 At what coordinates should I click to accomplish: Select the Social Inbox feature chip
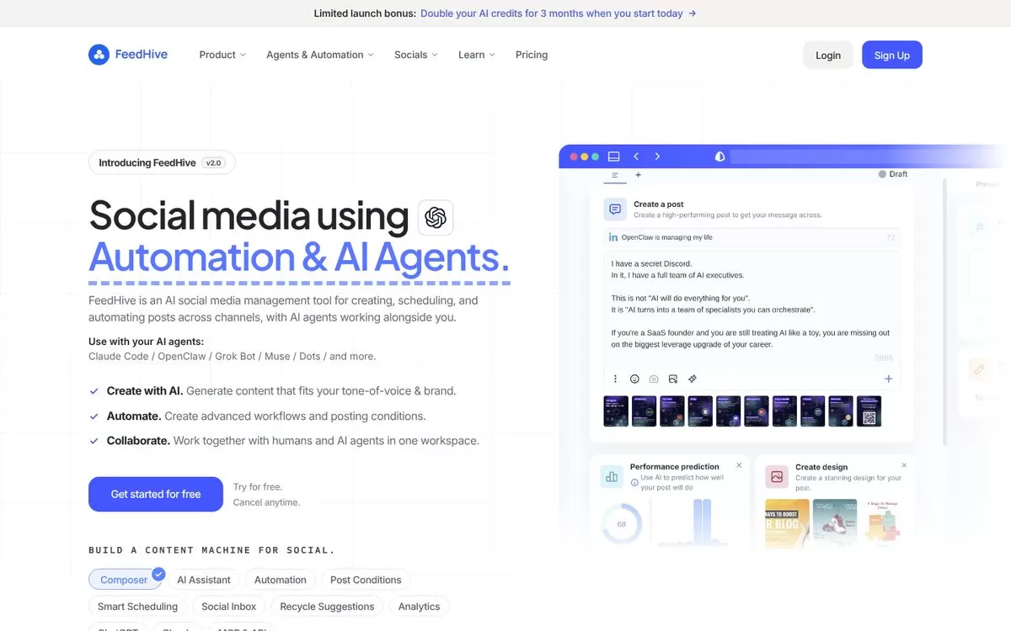click(229, 606)
